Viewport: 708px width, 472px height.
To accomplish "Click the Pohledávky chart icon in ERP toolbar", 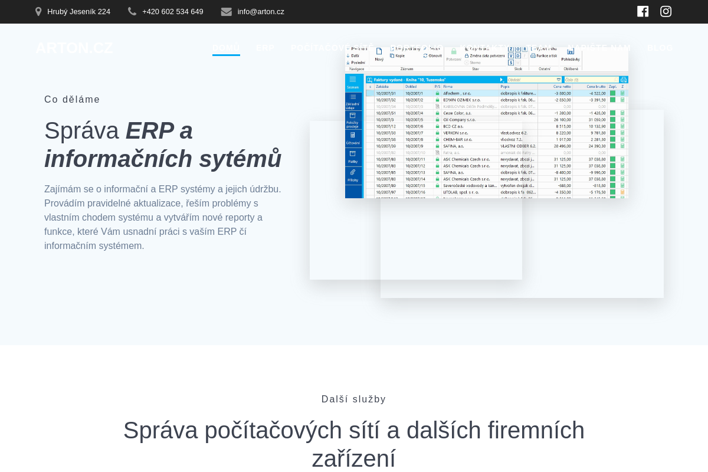I will pos(571,51).
